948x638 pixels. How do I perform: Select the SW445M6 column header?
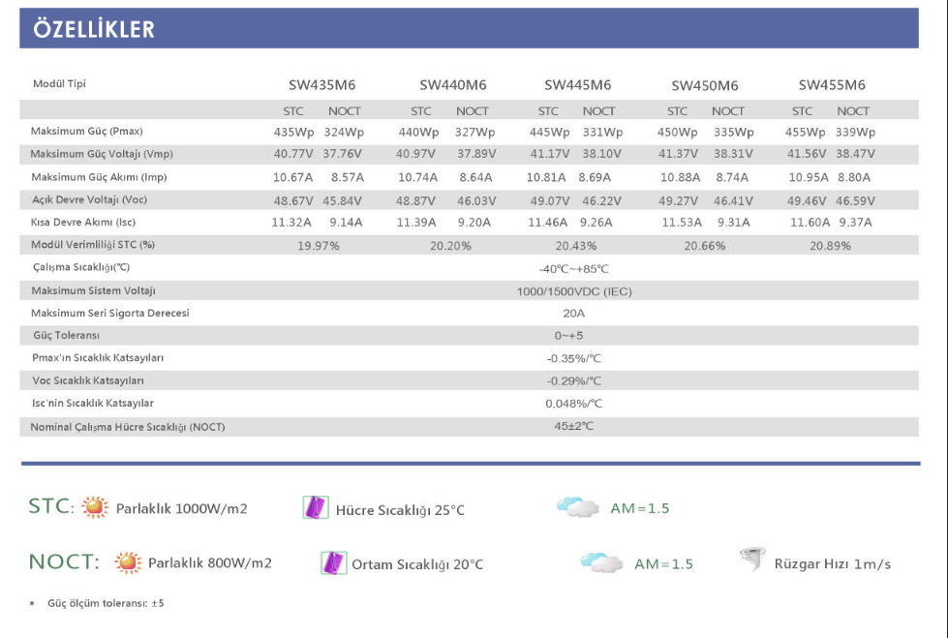pyautogui.click(x=577, y=85)
